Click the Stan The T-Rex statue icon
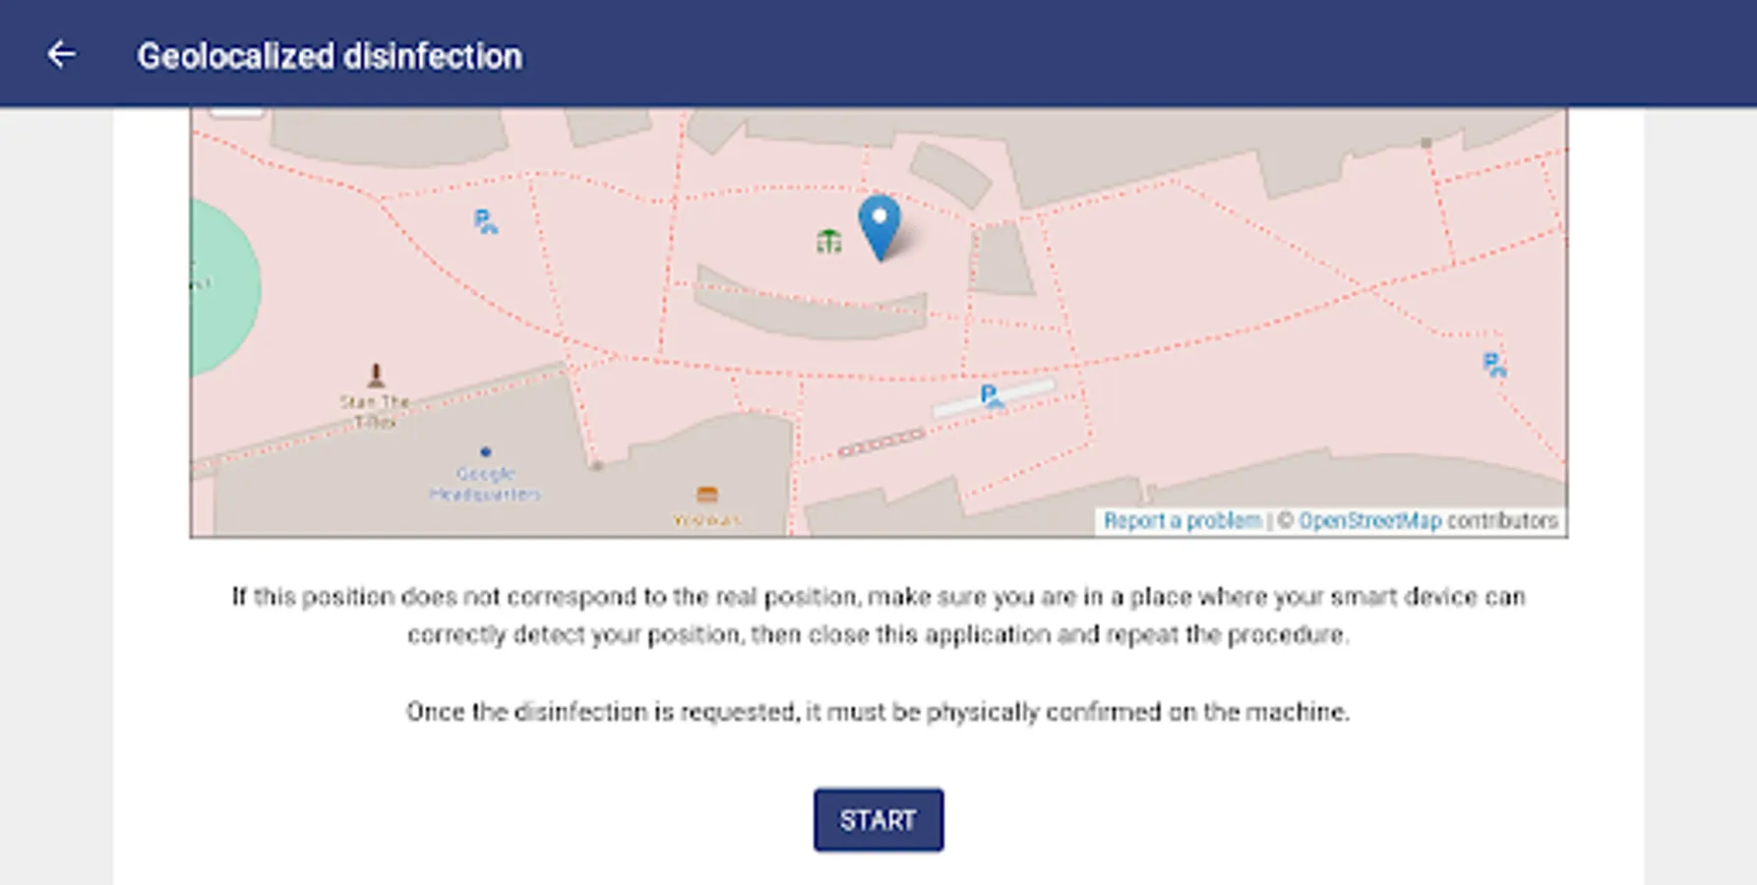The width and height of the screenshot is (1757, 885). 375,375
